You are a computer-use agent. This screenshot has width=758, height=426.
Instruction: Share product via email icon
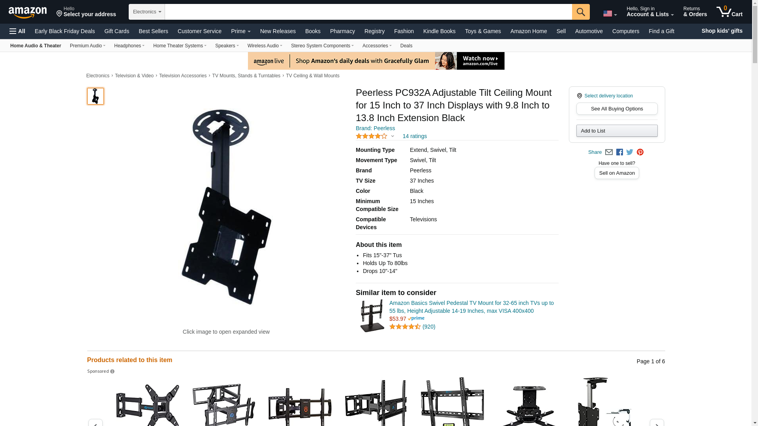(609, 152)
